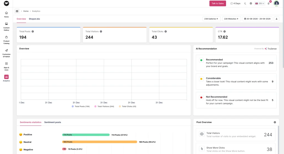Open the notifications bell
The width and height of the screenshot is (284, 154).
click(268, 3)
